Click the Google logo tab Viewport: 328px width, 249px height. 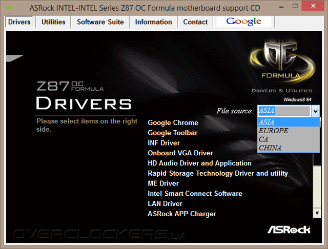pyautogui.click(x=244, y=22)
